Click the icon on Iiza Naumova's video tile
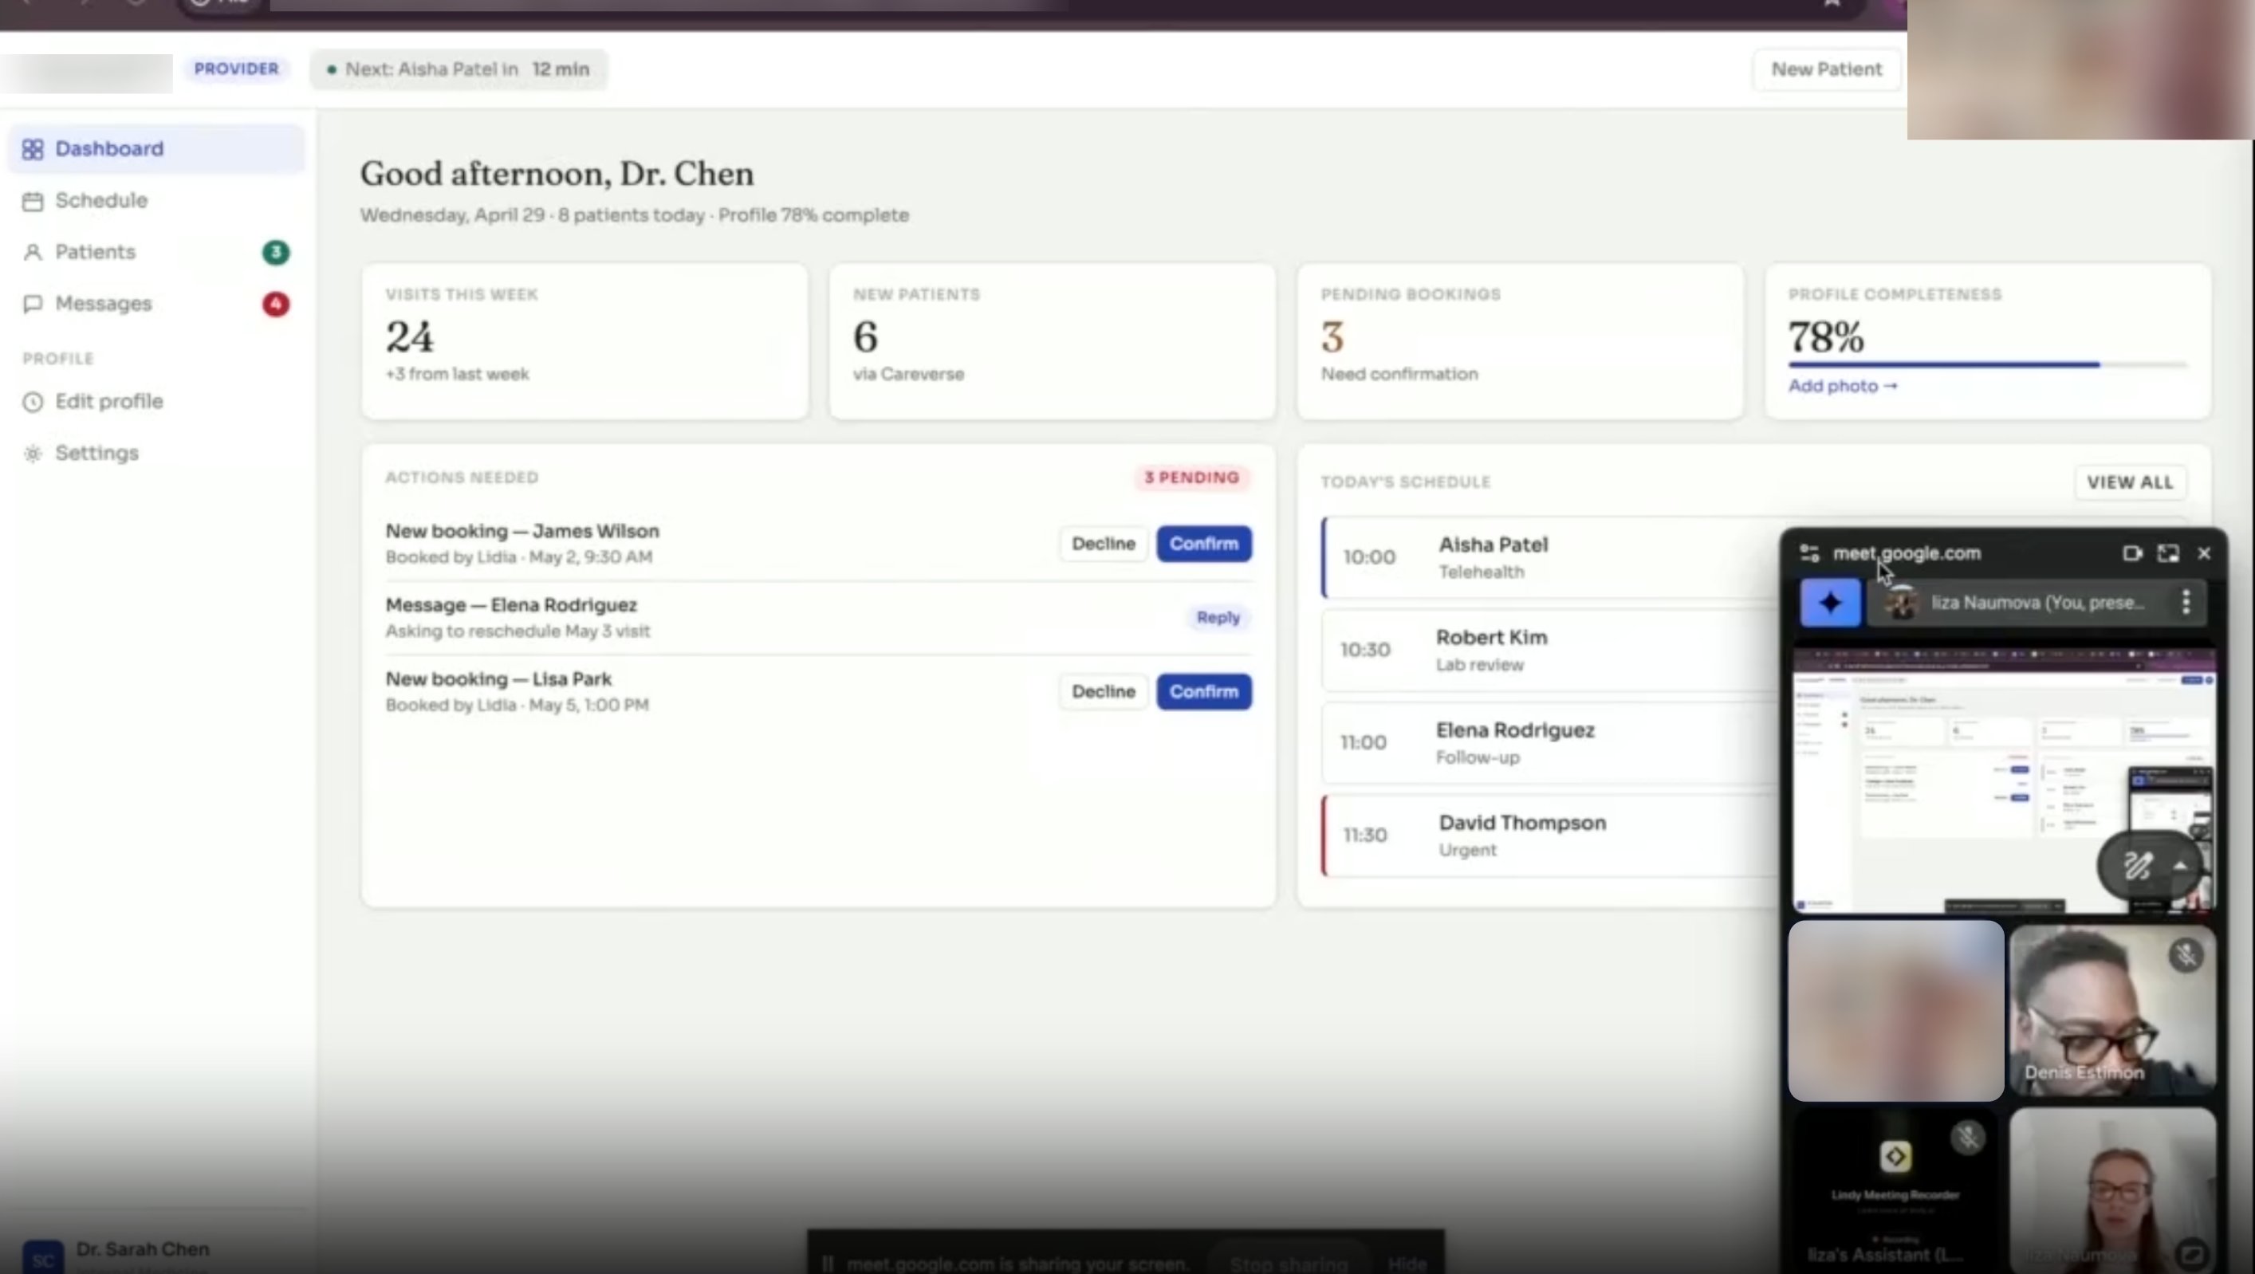 [x=2191, y=1255]
